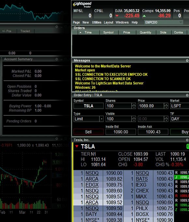Click the green Compx up triangle indicator

(144, 16)
